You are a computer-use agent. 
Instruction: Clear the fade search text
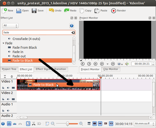pos(73,32)
